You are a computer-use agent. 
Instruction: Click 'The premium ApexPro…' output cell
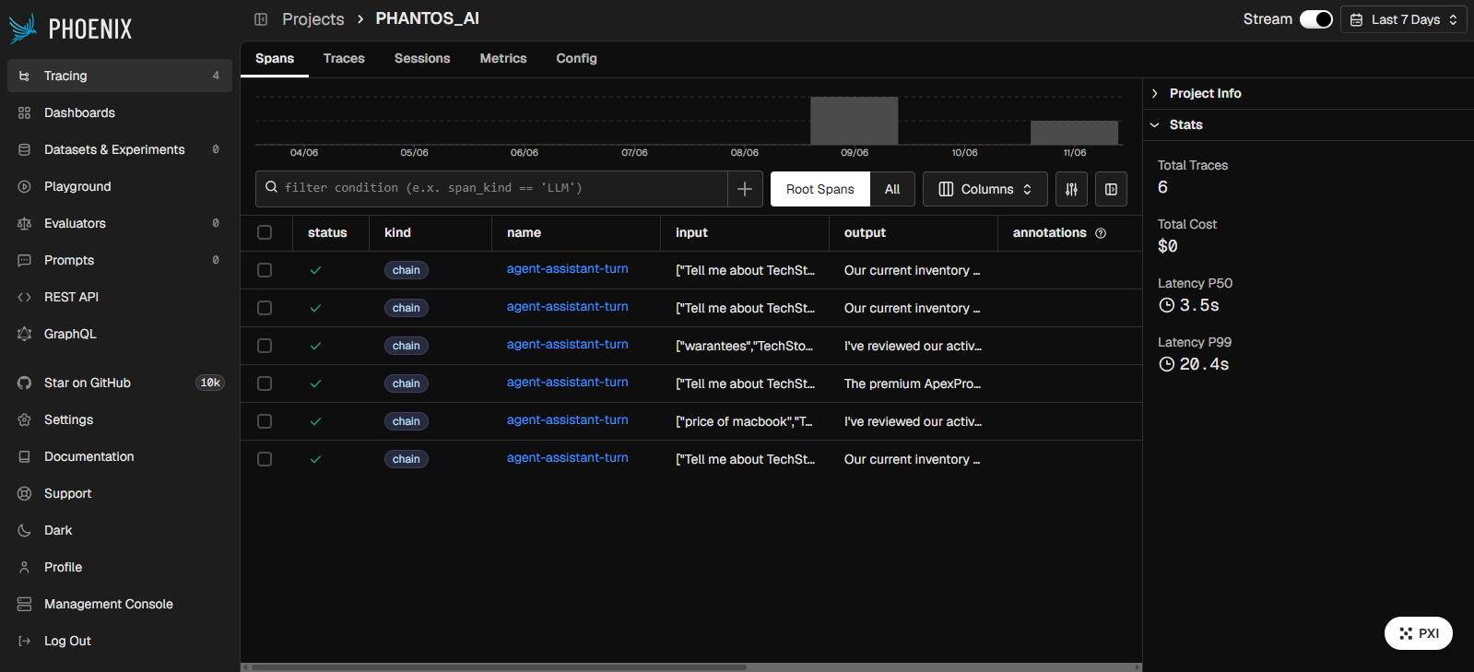pyautogui.click(x=913, y=383)
